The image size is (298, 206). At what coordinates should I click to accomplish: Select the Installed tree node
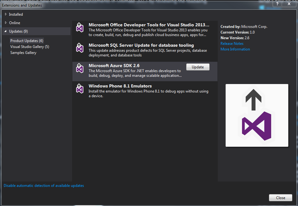click(x=16, y=14)
